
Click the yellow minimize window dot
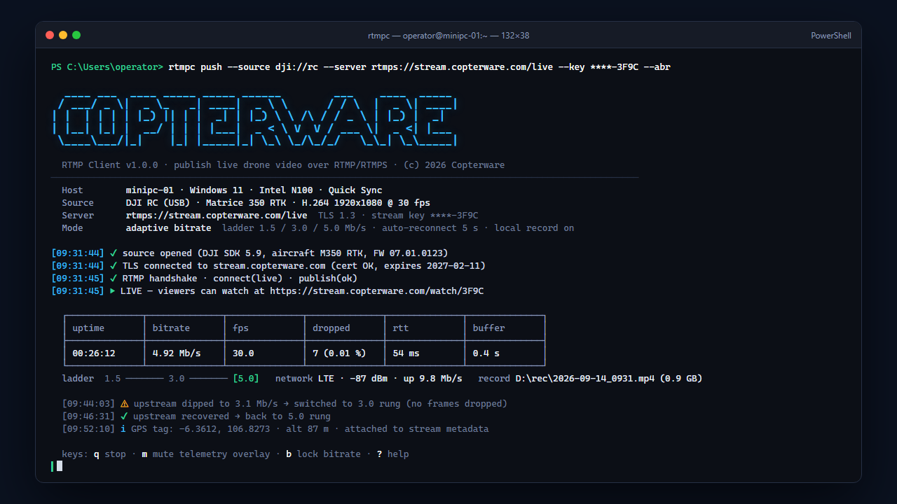coord(63,35)
